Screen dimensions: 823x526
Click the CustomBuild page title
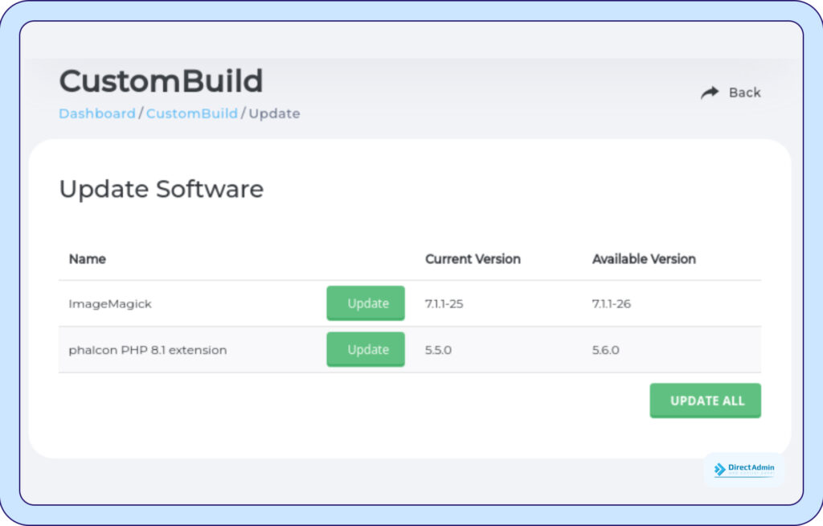click(161, 81)
